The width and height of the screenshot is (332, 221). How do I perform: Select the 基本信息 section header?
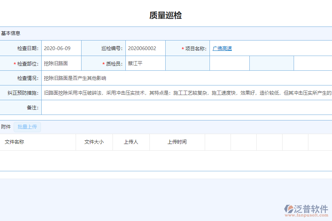11,33
